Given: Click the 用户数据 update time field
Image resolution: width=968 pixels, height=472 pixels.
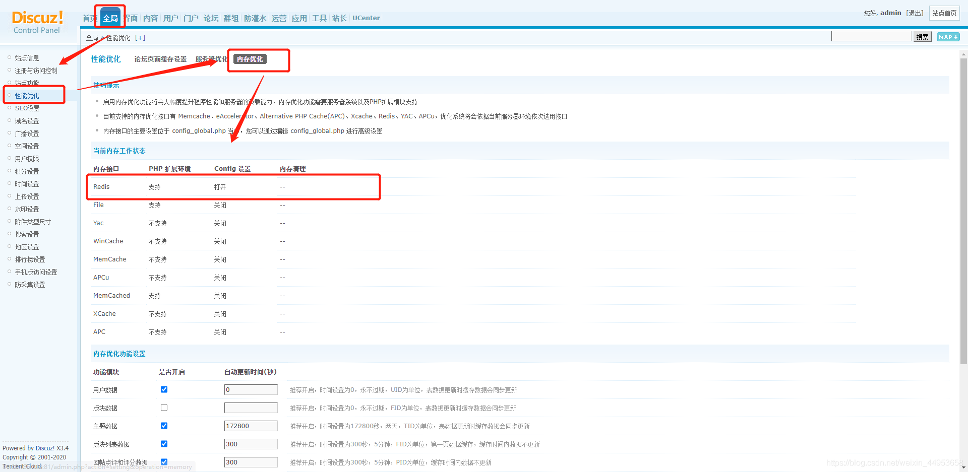Looking at the screenshot, I should 251,390.
